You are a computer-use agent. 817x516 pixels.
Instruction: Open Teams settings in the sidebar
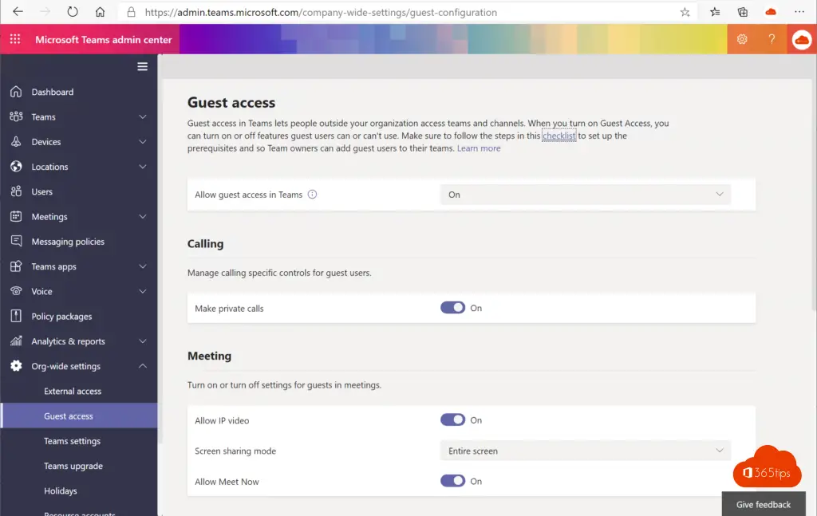pyautogui.click(x=72, y=441)
